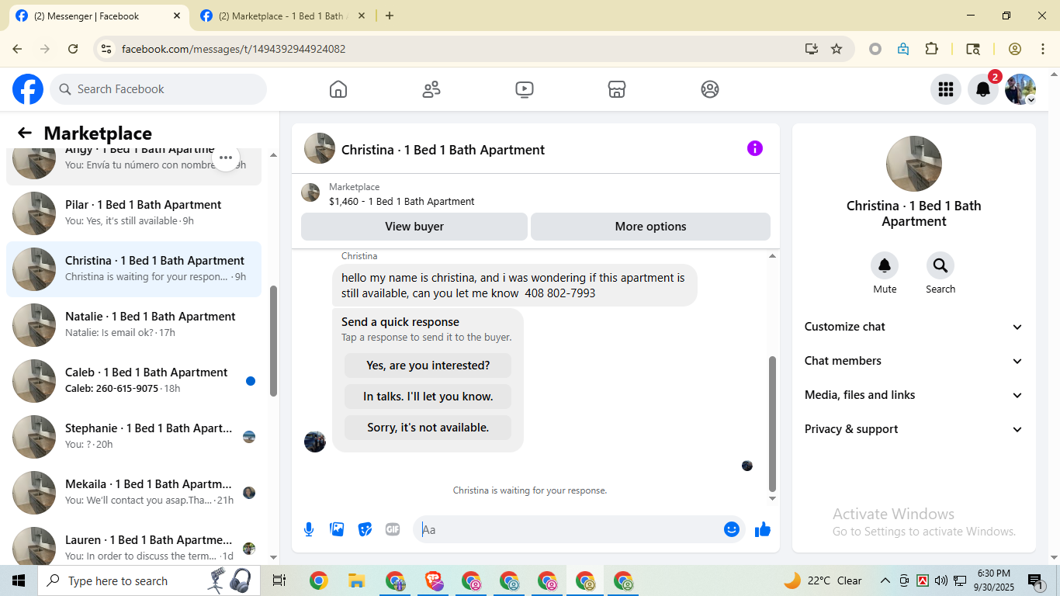The height and width of the screenshot is (596, 1060).
Task: Open the $1,460 1 Bed 1 Bath listing link
Action: 402,202
